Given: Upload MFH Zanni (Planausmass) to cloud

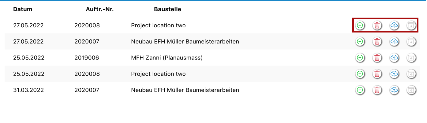Looking at the screenshot, I should [x=394, y=58].
